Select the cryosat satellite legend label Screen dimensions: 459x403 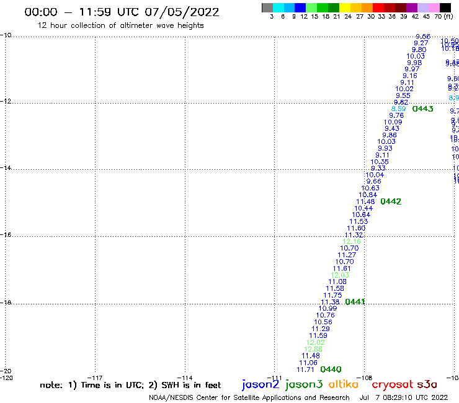392,384
